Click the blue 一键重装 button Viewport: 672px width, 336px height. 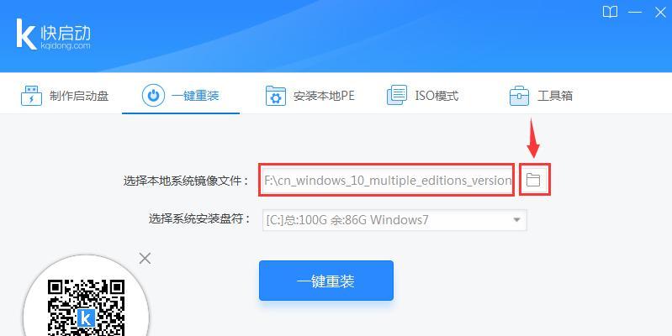[x=326, y=281]
